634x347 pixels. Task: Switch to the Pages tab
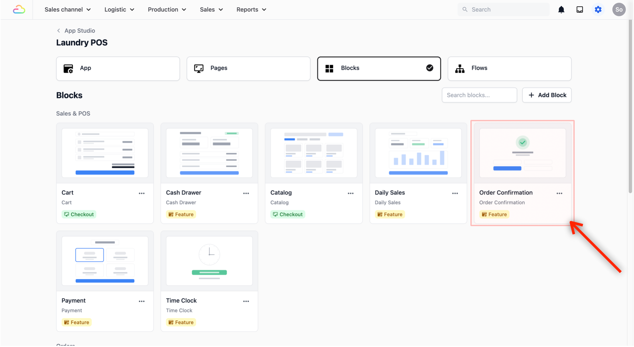(248, 68)
